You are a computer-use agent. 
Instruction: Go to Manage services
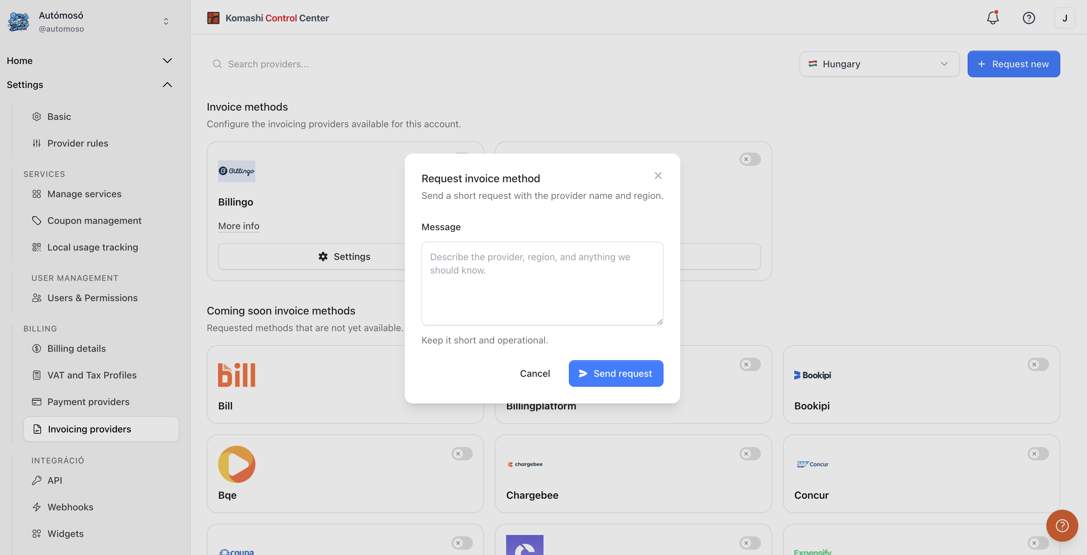(x=101, y=194)
